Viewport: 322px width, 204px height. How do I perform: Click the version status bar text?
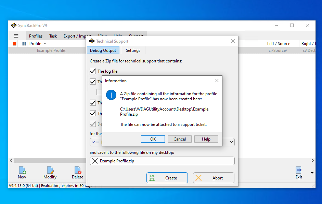[50, 186]
